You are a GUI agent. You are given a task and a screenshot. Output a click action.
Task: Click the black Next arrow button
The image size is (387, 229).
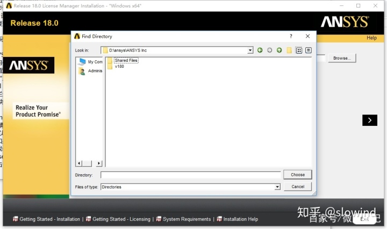(370, 120)
